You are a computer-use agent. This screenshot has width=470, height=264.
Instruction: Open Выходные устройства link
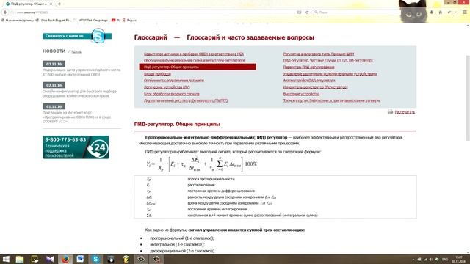(x=301, y=94)
